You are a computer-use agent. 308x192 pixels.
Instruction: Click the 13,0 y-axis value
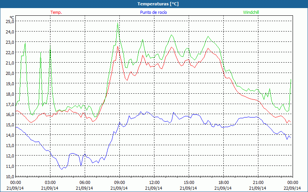click(x=10, y=146)
